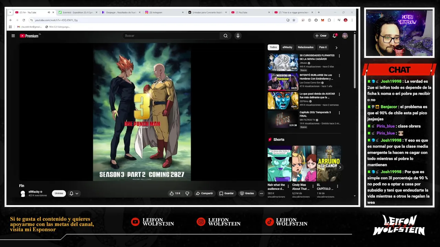Open the NECESITAS UN PSICÓLOGO thumbnail

283,82
